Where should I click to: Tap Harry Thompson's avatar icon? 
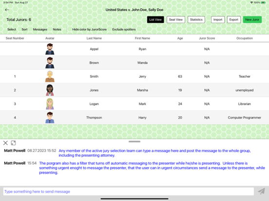point(50,117)
